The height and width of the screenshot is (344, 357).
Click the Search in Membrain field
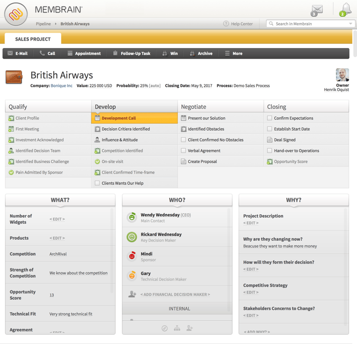coord(311,24)
